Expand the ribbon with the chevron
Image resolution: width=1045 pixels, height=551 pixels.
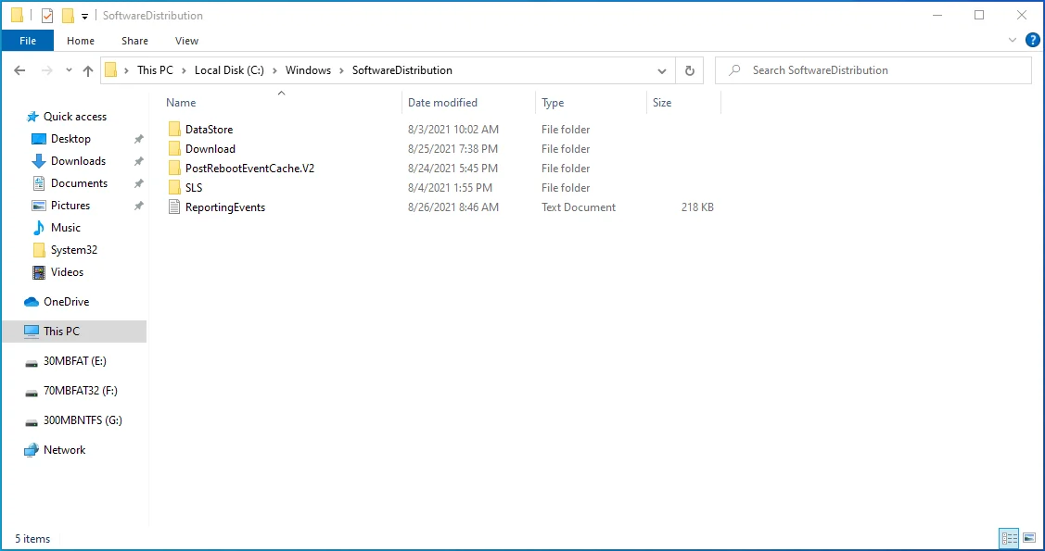(1013, 41)
